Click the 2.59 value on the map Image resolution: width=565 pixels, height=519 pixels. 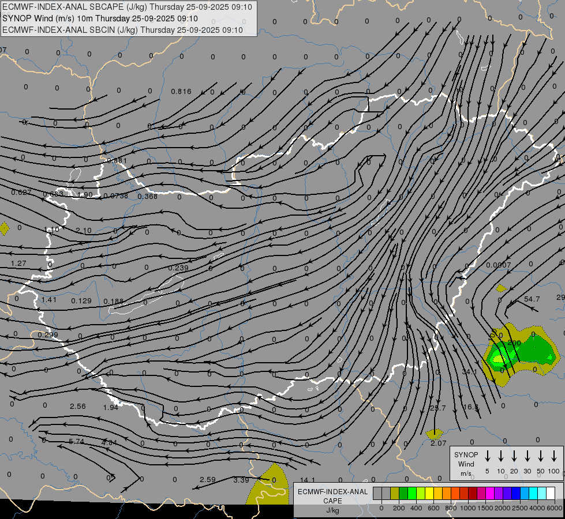click(x=208, y=480)
